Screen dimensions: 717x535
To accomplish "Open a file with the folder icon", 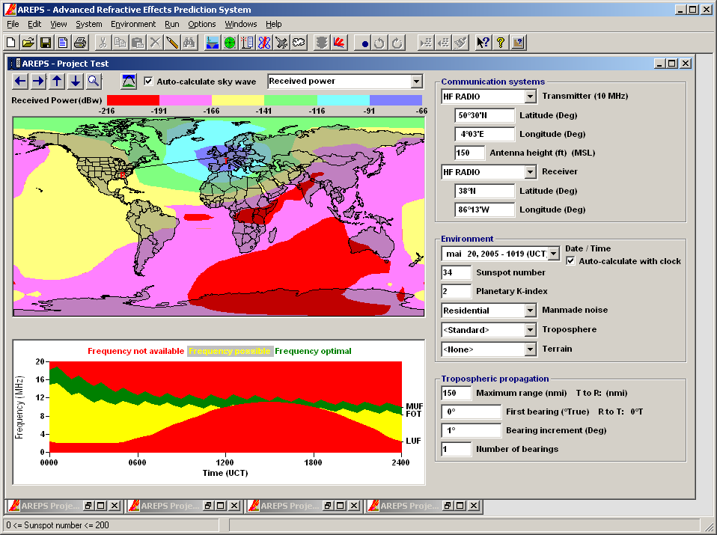I will pos(28,43).
